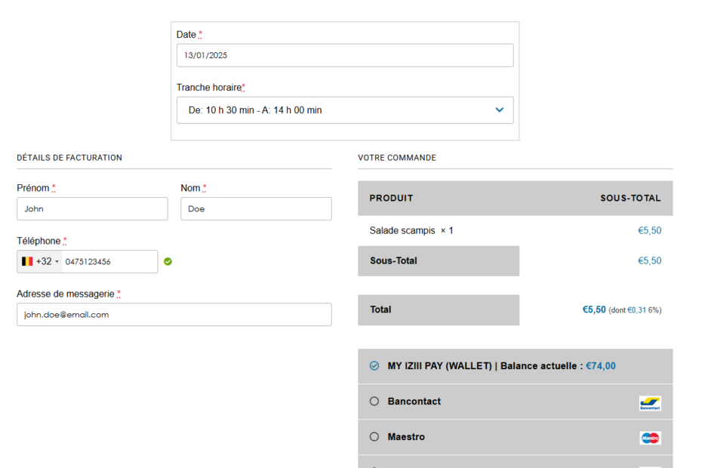Click the green phone validation checkmark
The image size is (702, 468).
point(168,261)
